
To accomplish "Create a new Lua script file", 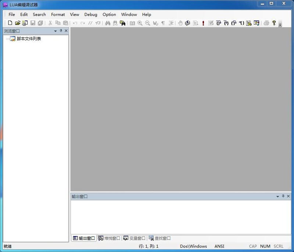I will pyautogui.click(x=10, y=23).
